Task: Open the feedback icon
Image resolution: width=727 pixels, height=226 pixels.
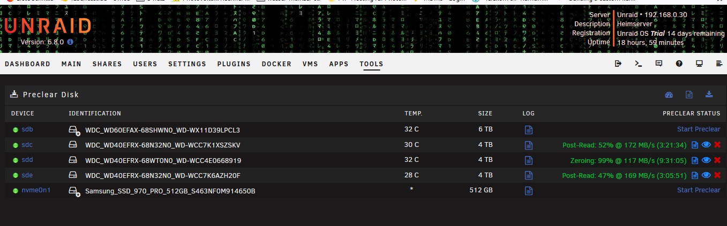Action: point(659,64)
